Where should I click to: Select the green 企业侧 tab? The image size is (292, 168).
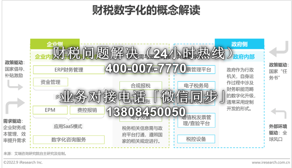55,44
